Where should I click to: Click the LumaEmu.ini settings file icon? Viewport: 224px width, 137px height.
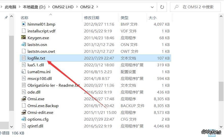click(23, 72)
